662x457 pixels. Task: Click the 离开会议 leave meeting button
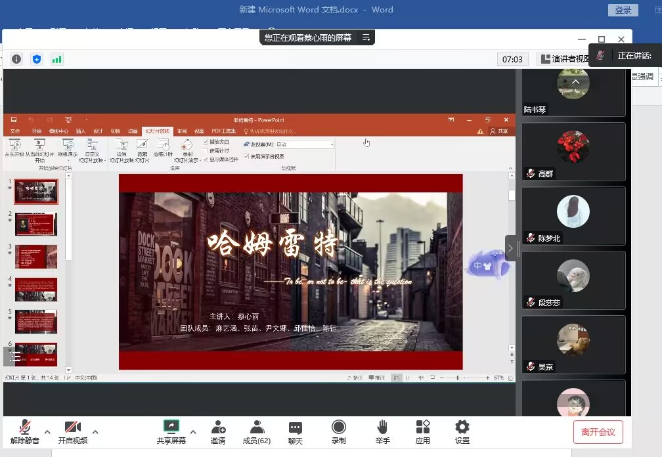598,432
